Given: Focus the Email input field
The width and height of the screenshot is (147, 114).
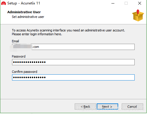Looking at the screenshot, I should [73, 47].
